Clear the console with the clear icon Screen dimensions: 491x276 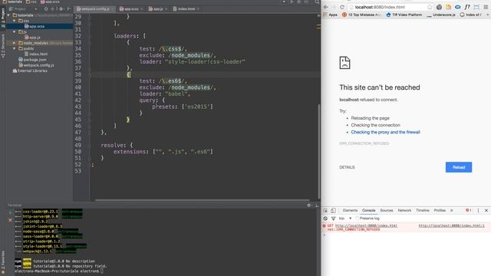[x=325, y=218]
